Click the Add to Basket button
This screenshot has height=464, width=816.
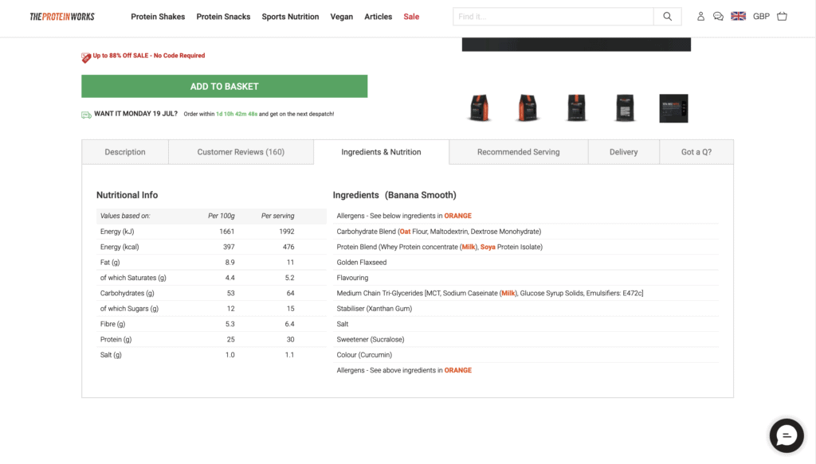[x=224, y=86]
